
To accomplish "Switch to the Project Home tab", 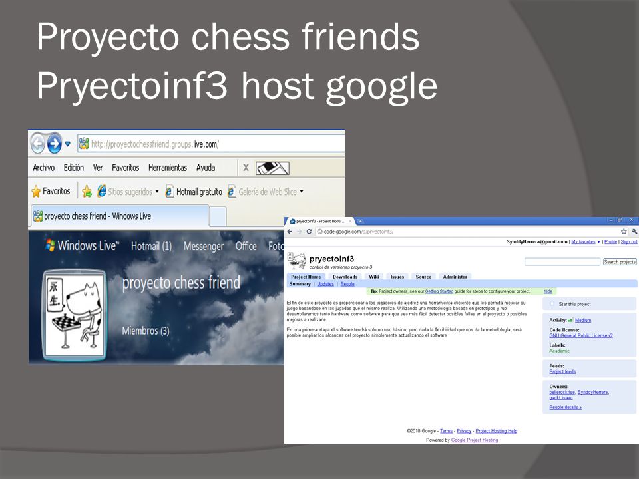I will (x=306, y=277).
